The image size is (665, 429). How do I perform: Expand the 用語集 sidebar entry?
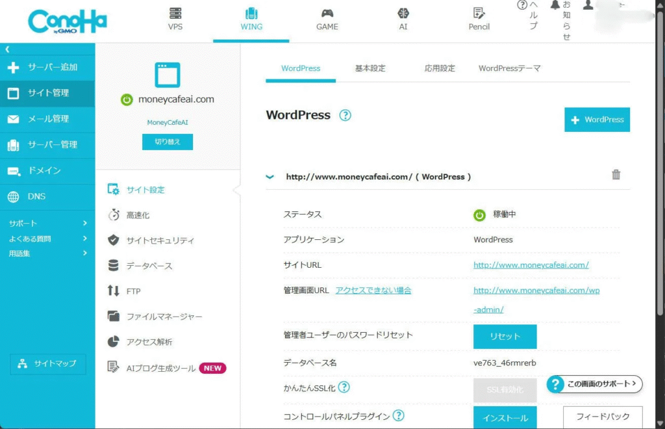(47, 253)
